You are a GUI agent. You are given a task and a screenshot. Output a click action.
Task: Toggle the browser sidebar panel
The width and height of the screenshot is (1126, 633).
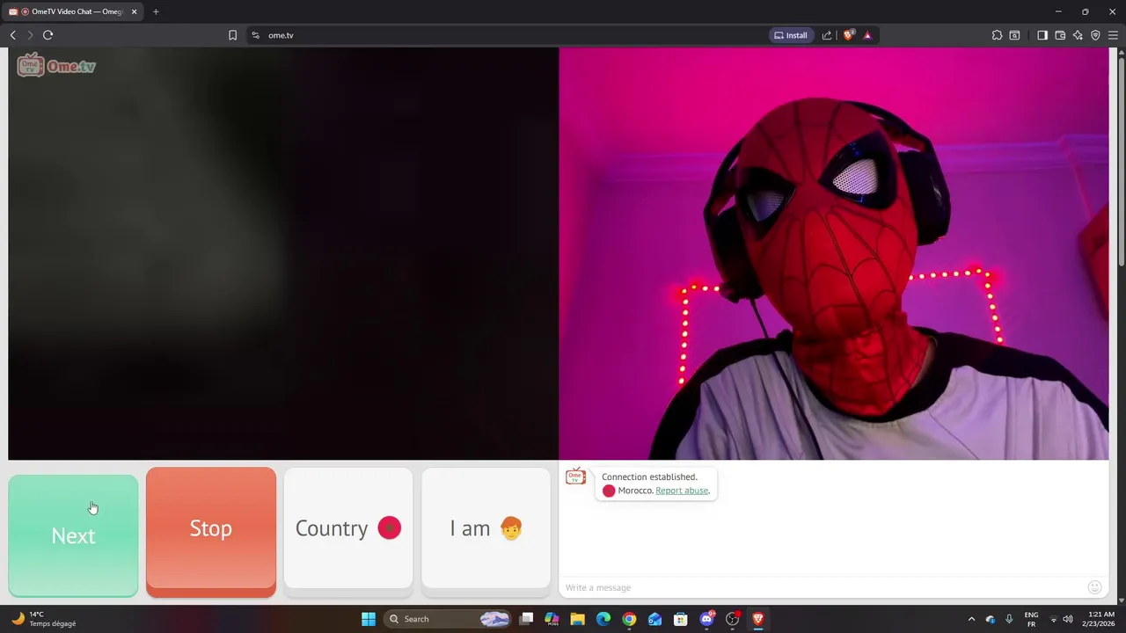pyautogui.click(x=1042, y=35)
